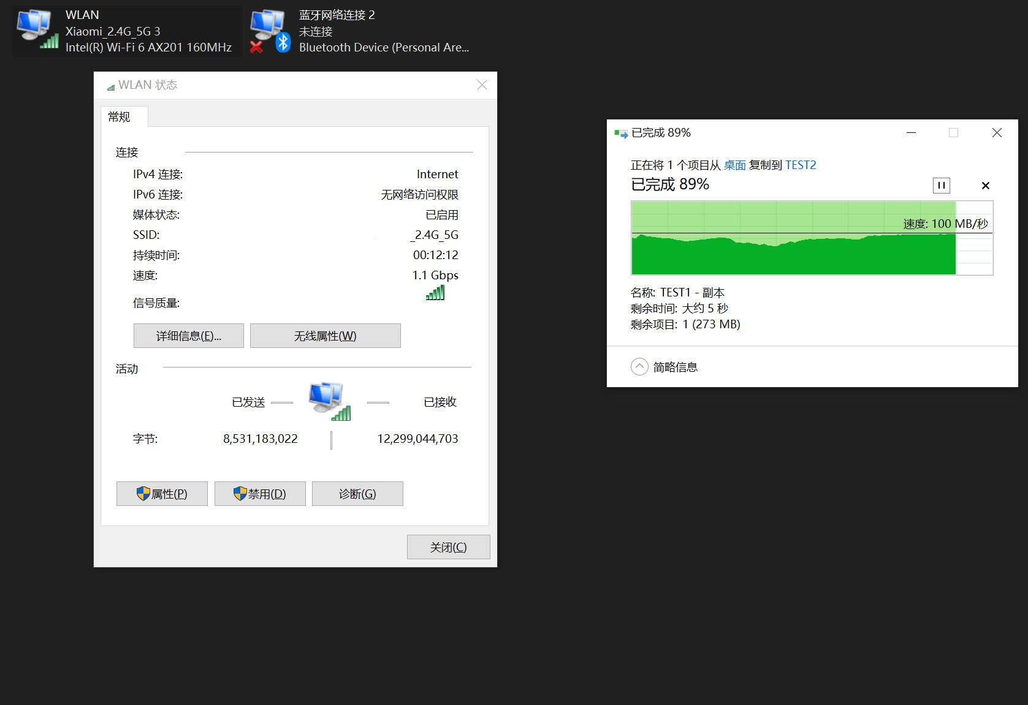Minimize the file copy dialog
Viewport: 1028px width, 705px height.
pyautogui.click(x=912, y=132)
